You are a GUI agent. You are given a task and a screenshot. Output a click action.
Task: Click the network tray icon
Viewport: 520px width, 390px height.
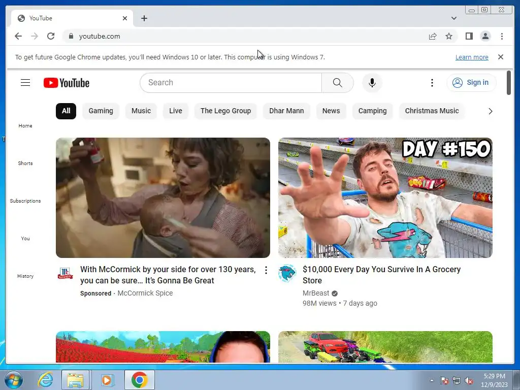(457, 380)
